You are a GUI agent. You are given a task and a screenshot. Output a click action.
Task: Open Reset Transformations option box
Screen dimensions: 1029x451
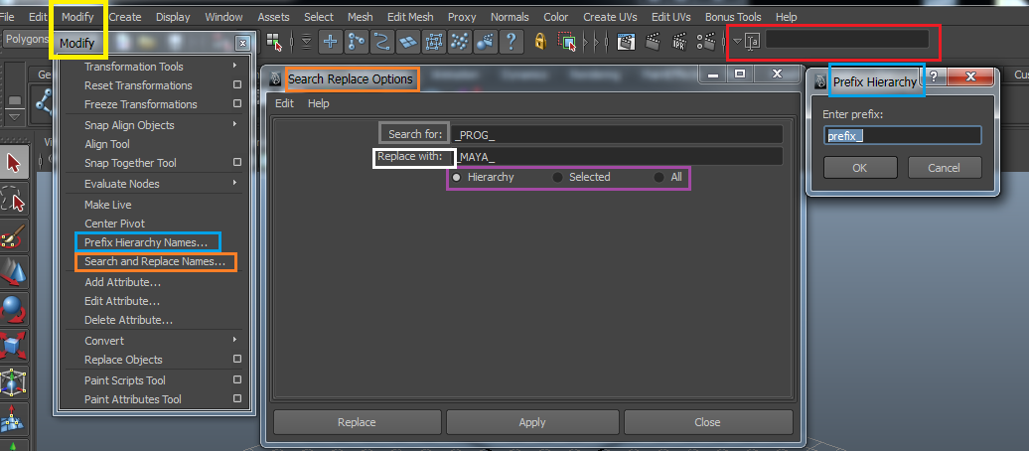[237, 85]
